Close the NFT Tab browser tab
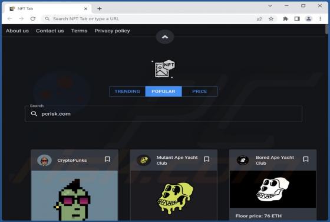Image resolution: width=330 pixels, height=222 pixels. [x=85, y=9]
